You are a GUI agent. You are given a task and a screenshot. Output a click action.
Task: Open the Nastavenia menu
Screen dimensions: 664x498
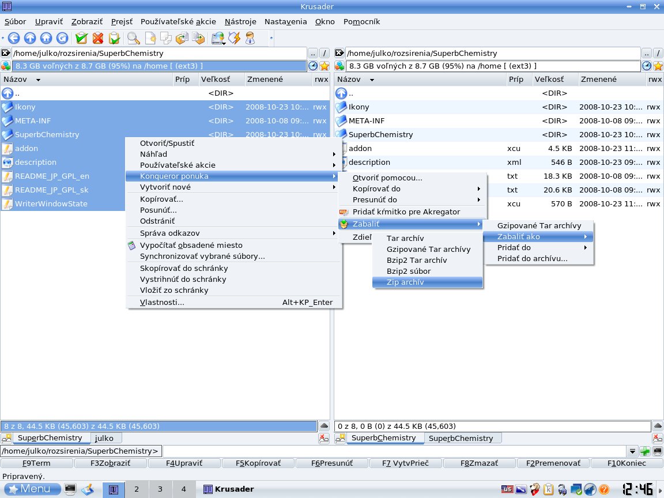(285, 21)
